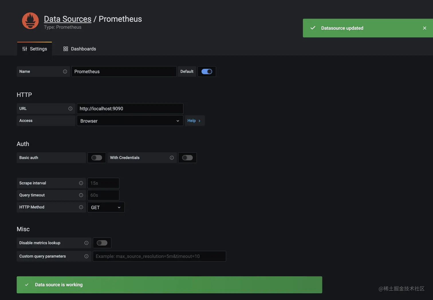The width and height of the screenshot is (433, 300).
Task: Click the info icon for Disable metrics lookup
Action: click(86, 243)
